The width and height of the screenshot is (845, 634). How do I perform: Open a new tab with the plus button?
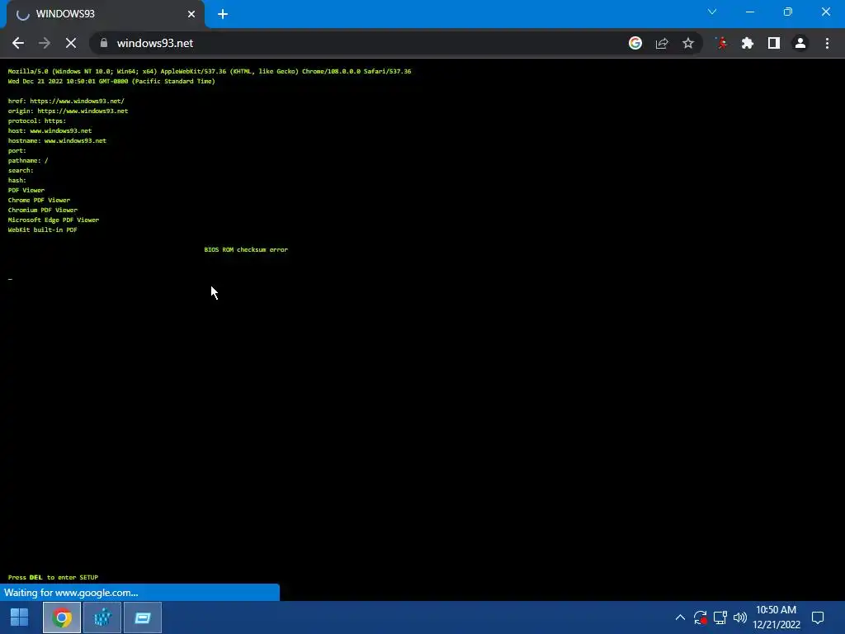(x=223, y=14)
